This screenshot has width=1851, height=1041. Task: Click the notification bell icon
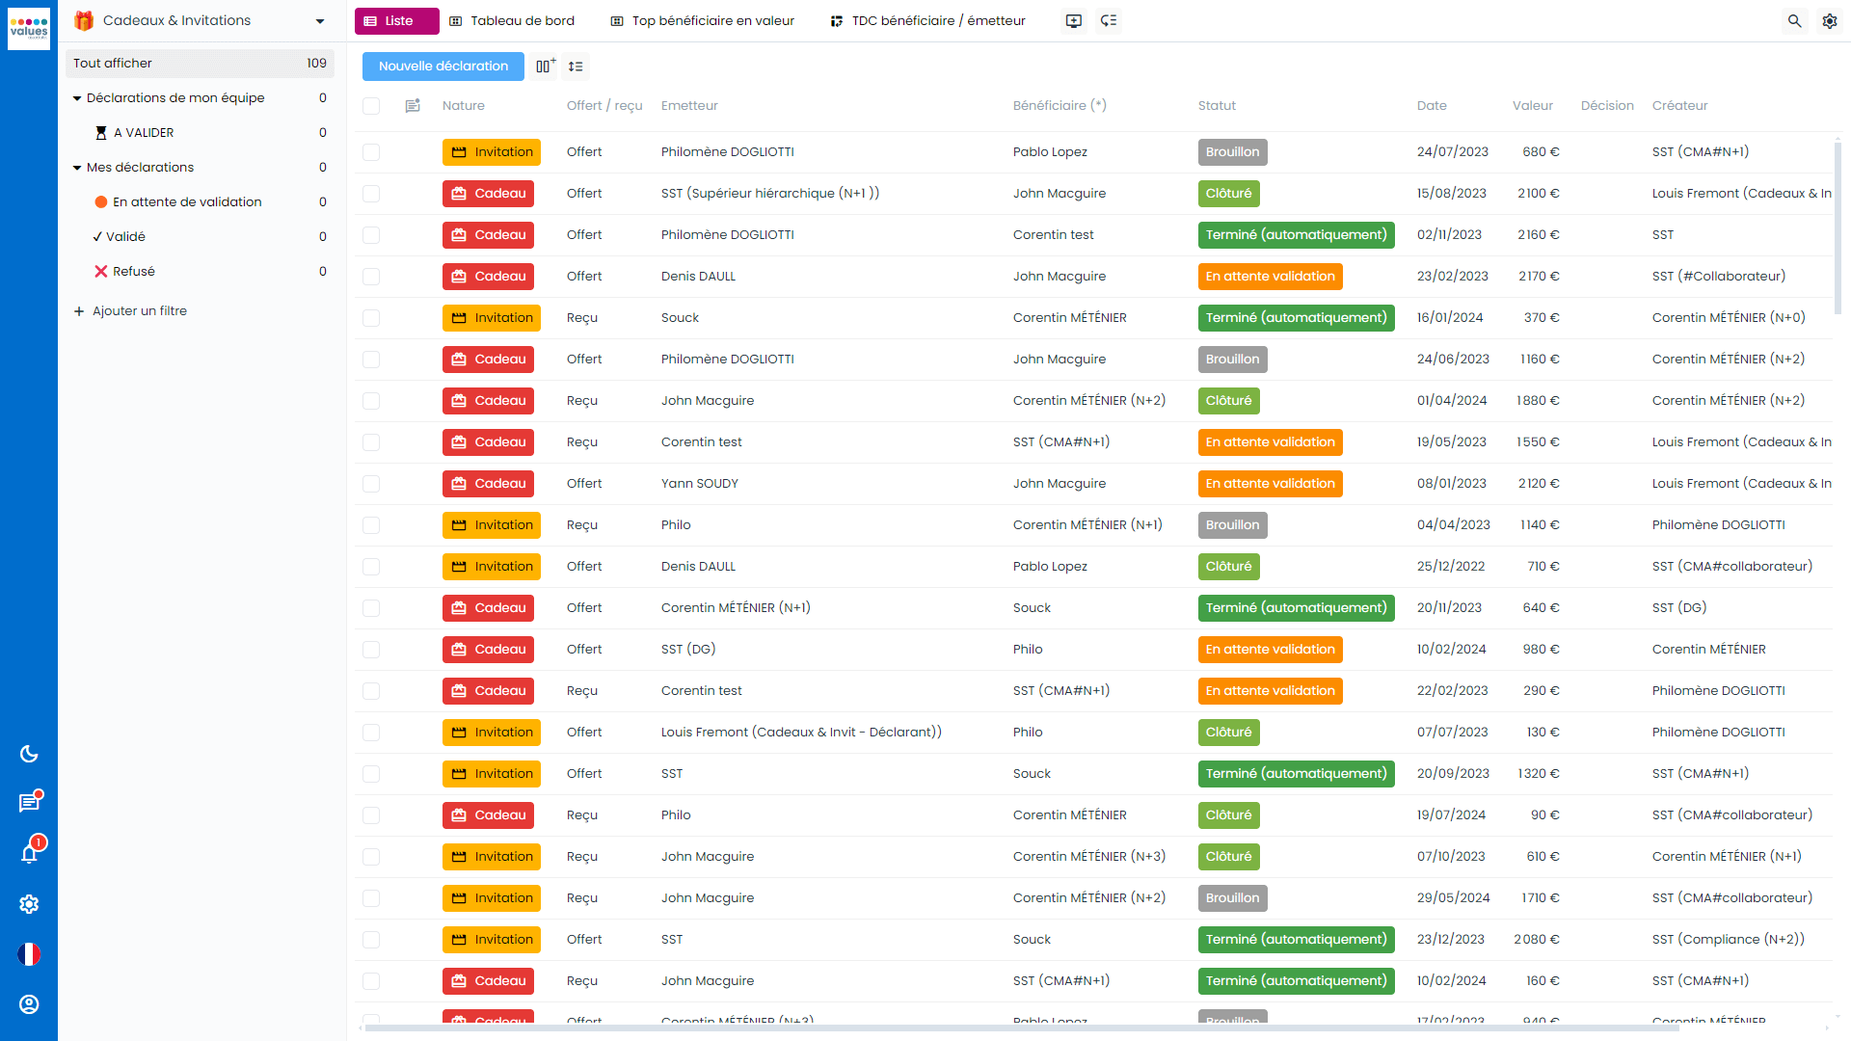[31, 853]
